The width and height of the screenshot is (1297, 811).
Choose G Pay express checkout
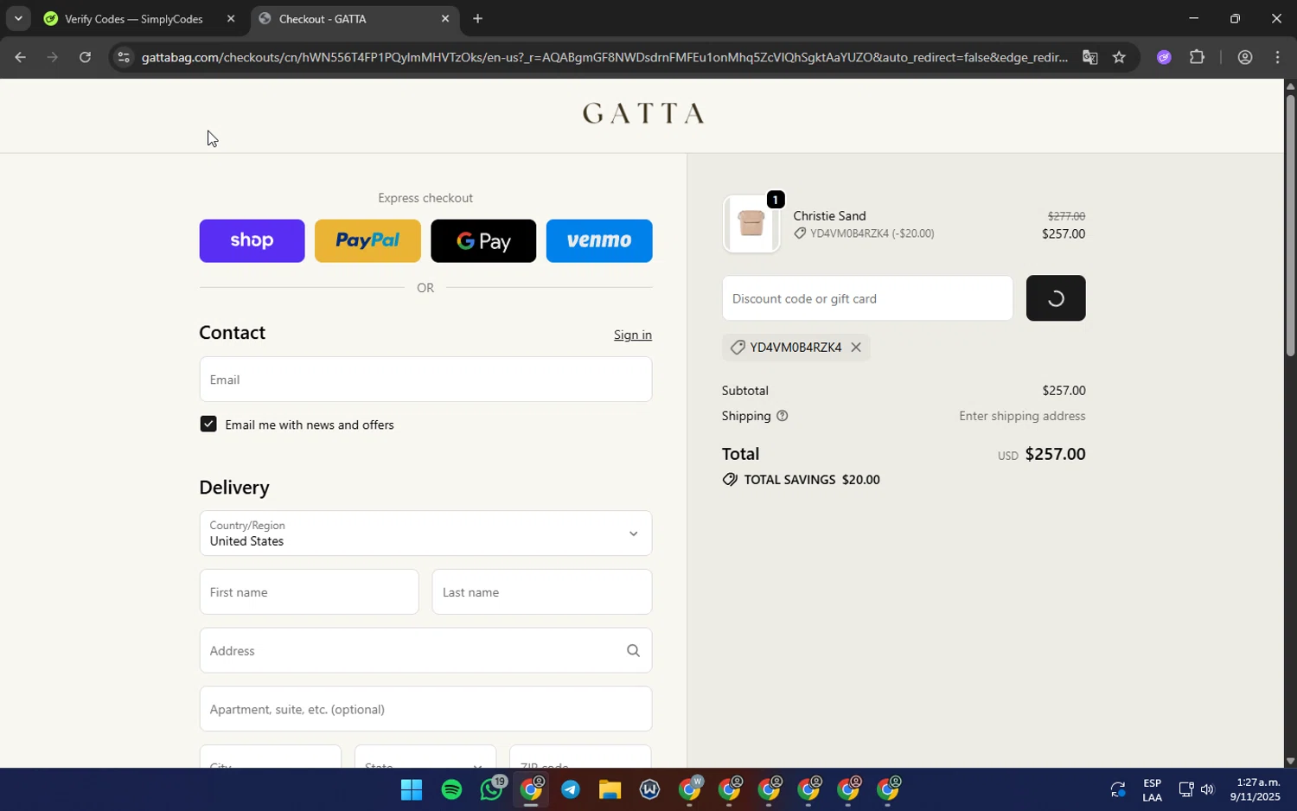coord(483,241)
